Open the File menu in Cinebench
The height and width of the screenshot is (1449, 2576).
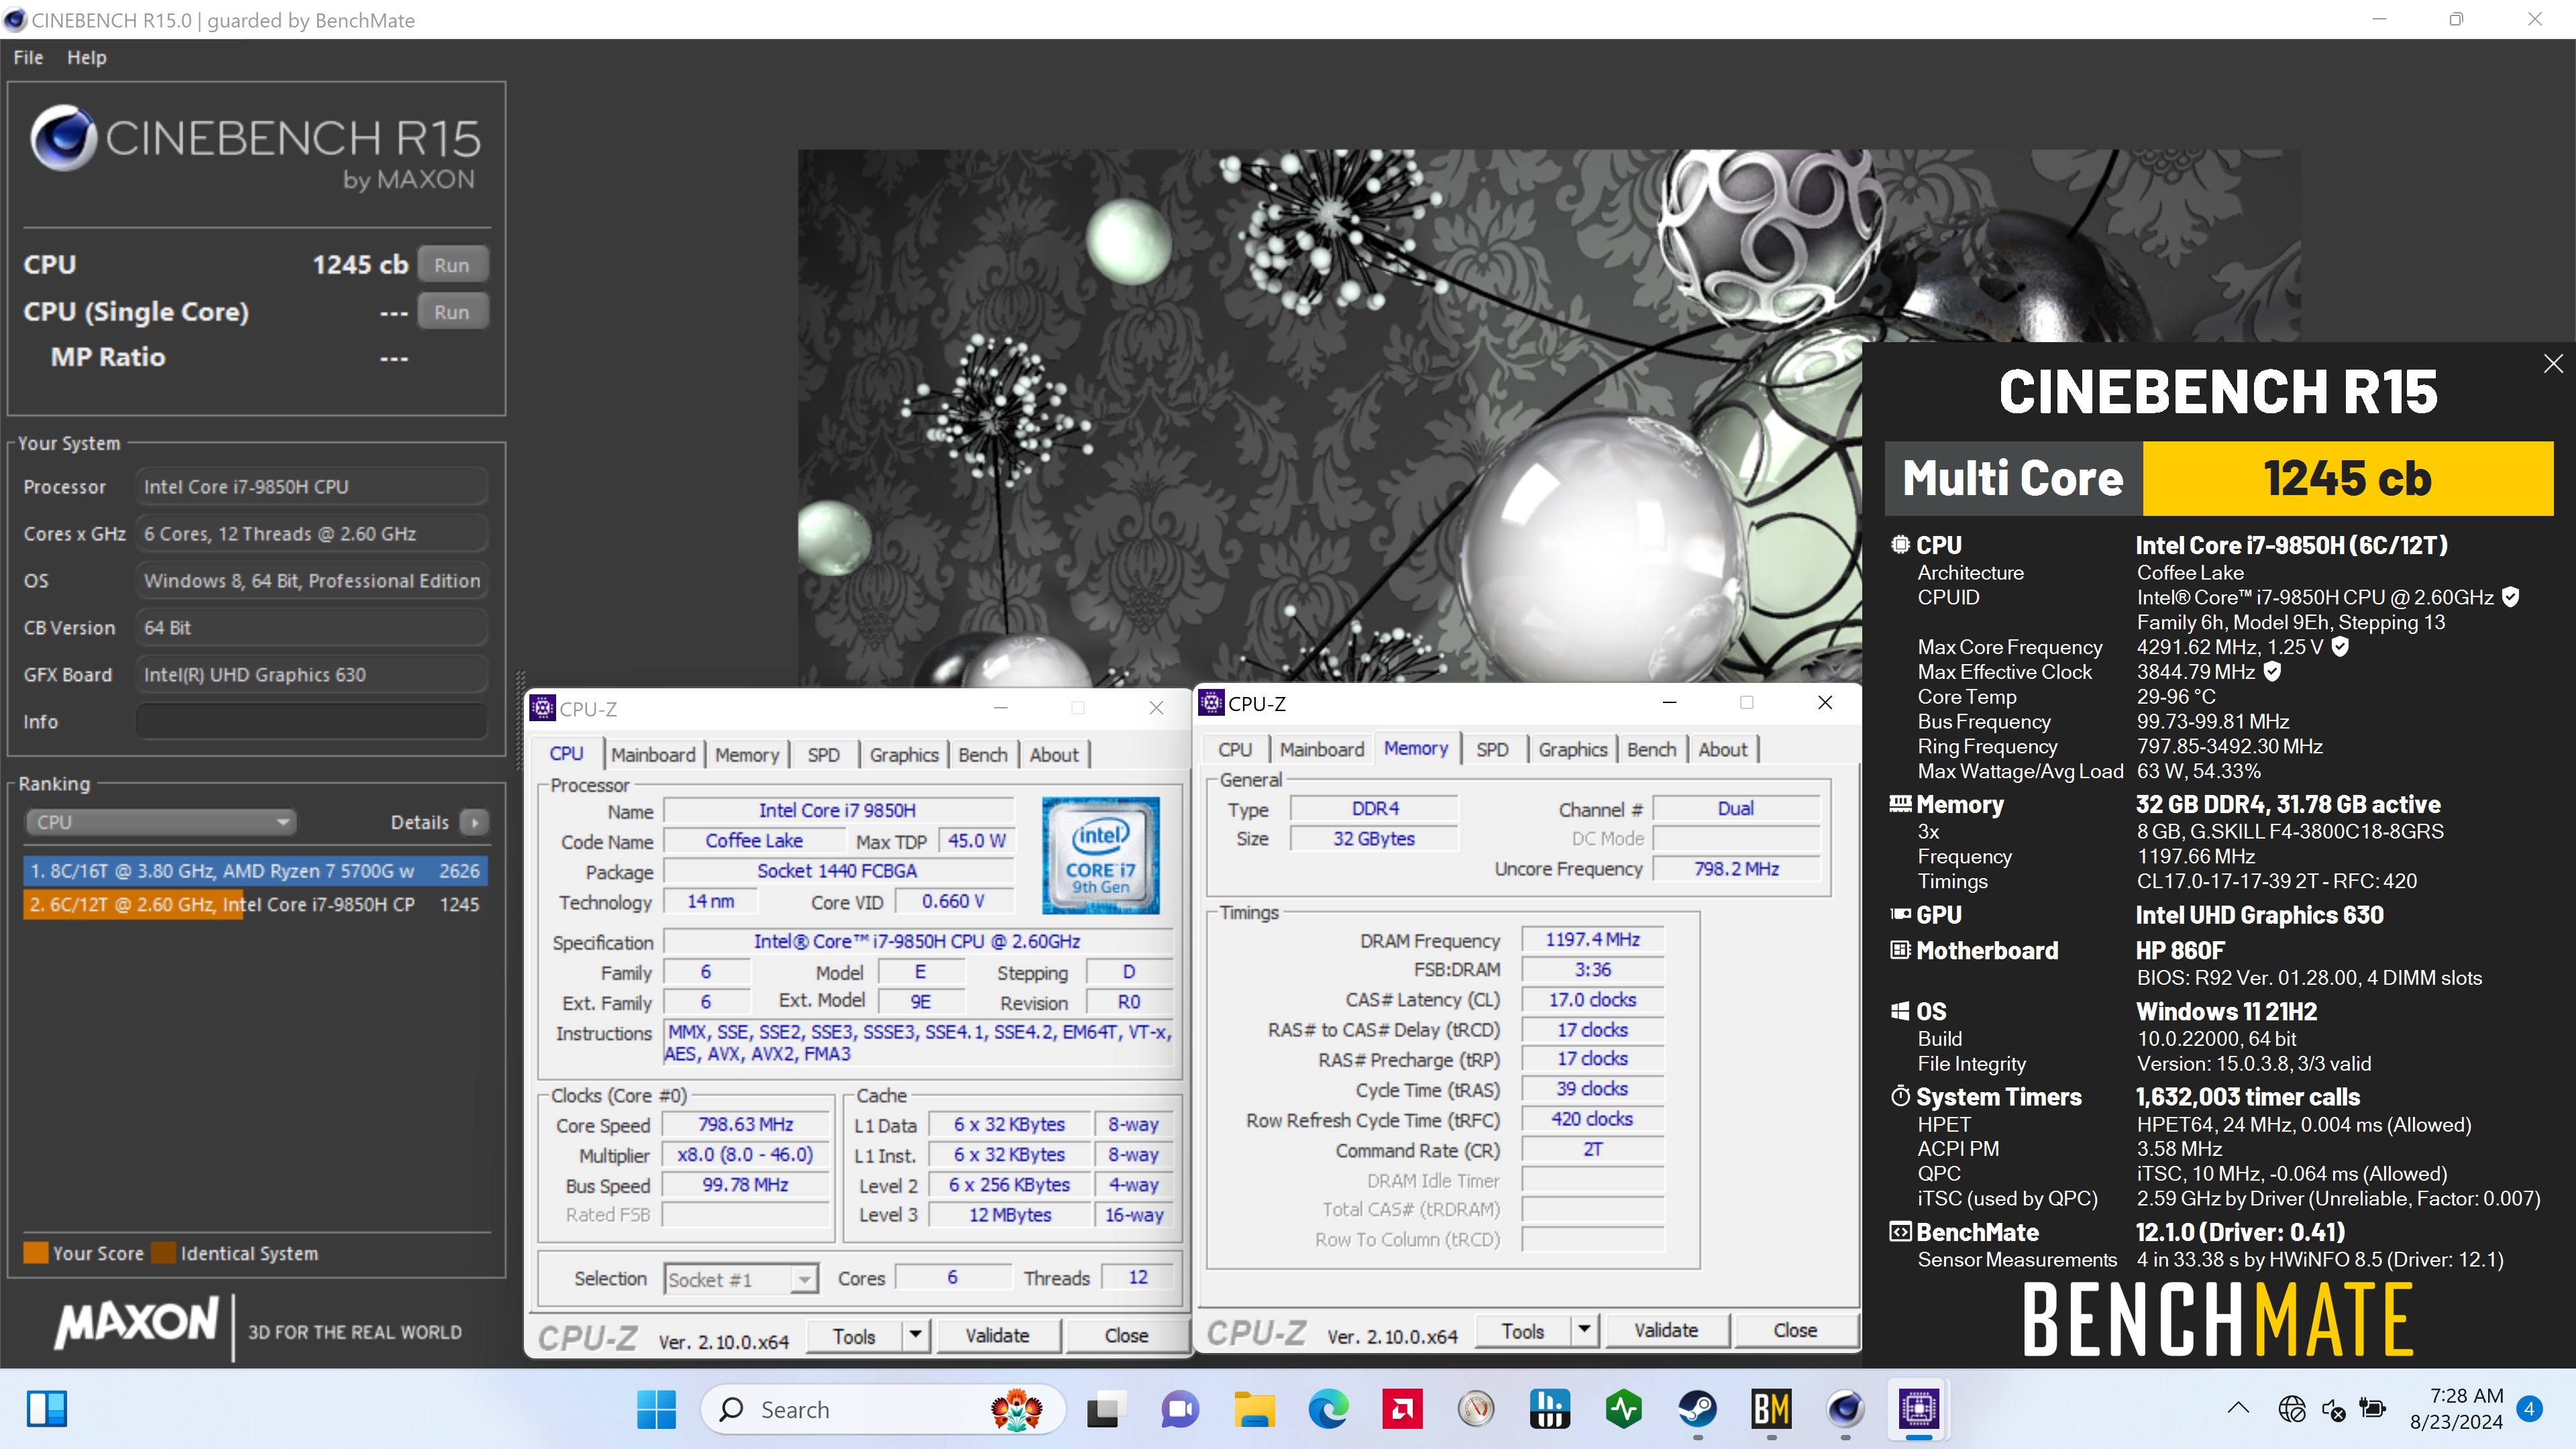pos(28,57)
